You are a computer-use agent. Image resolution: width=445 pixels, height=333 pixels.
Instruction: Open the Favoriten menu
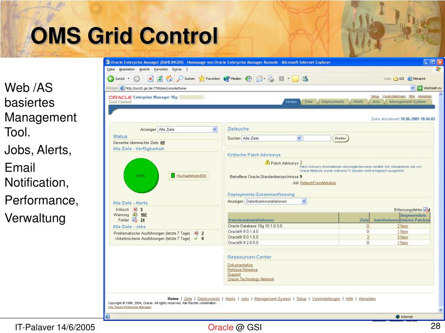coord(161,69)
